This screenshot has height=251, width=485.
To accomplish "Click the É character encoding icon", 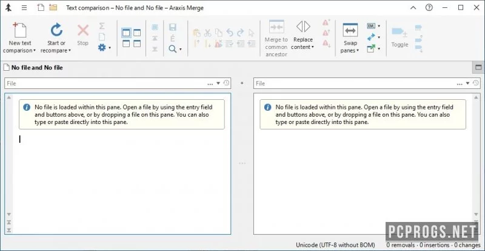I will (173, 38).
